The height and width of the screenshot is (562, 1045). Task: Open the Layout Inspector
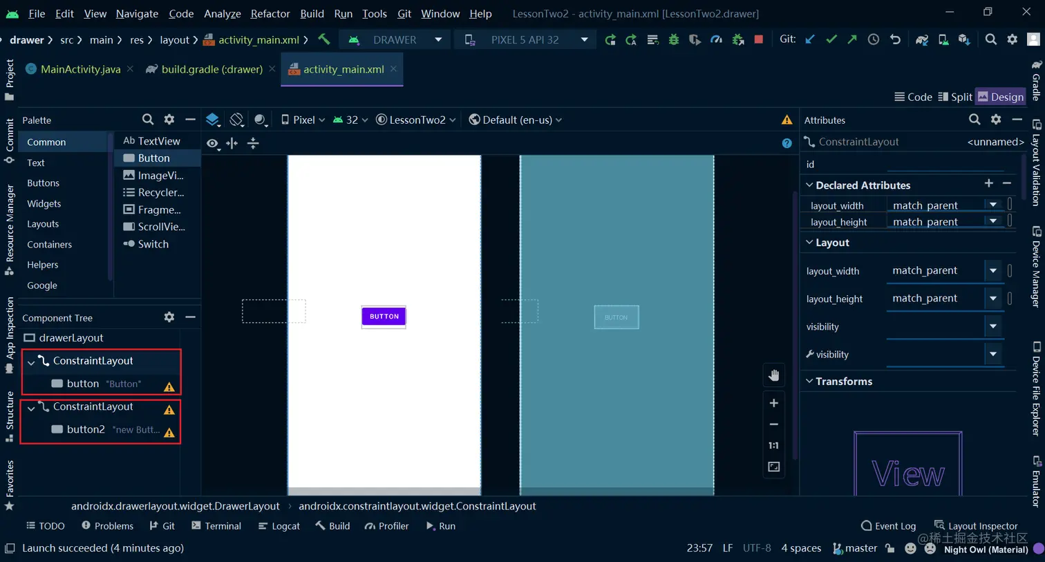click(976, 526)
